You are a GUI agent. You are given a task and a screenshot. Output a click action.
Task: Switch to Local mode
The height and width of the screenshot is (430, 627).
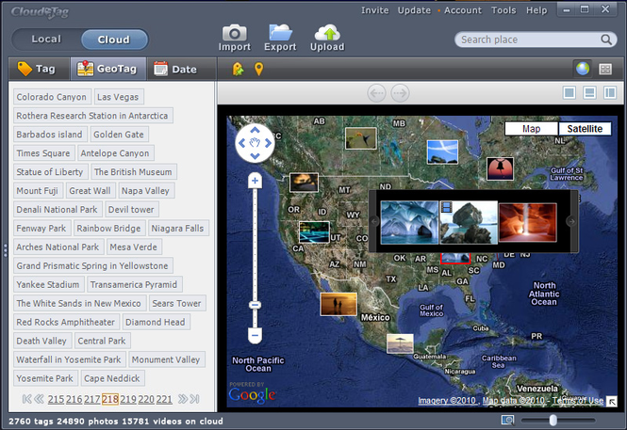click(46, 40)
